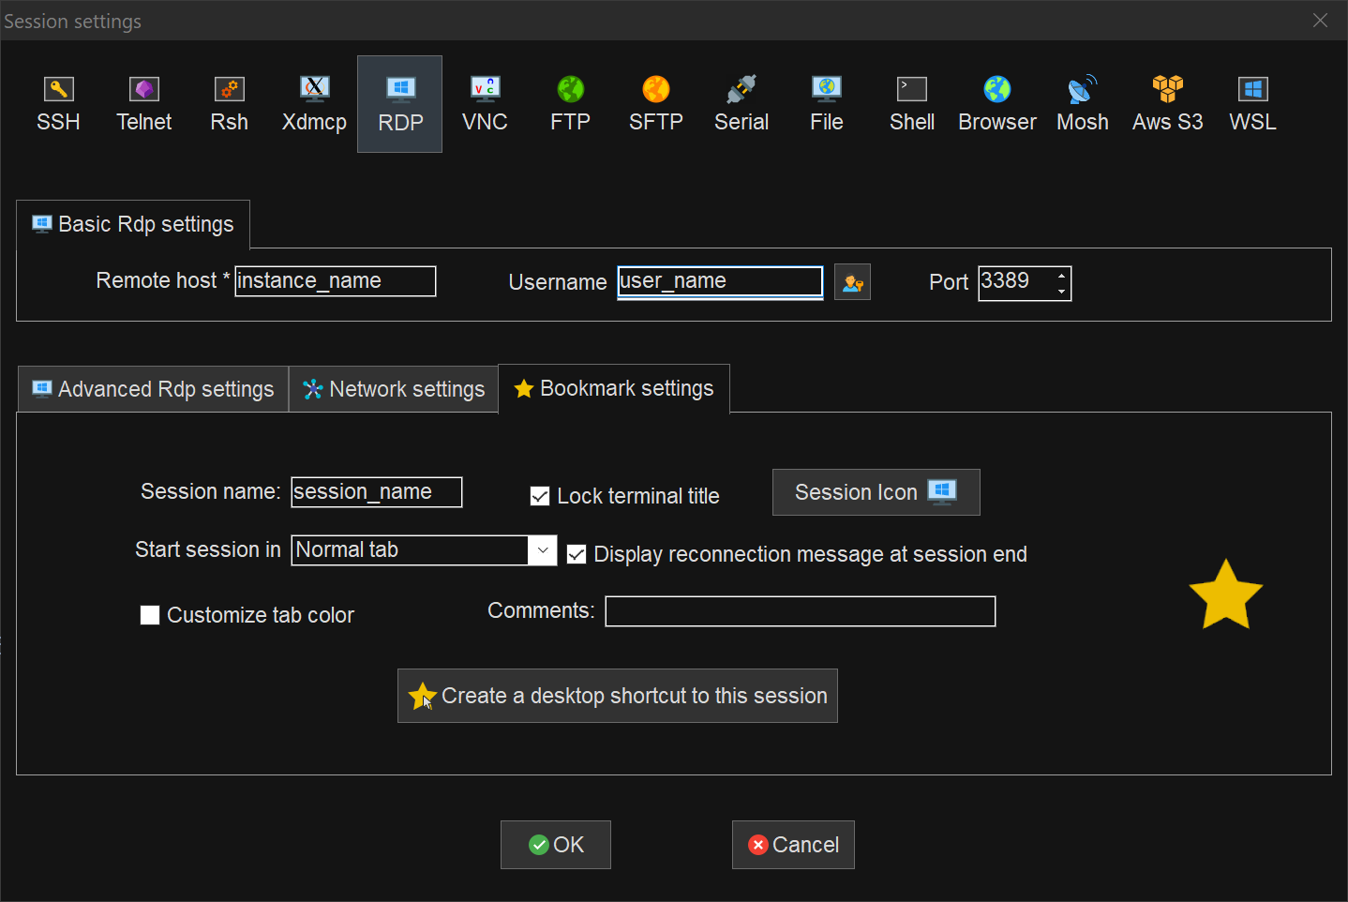Viewport: 1348px width, 902px height.
Task: Choose the SFTP session type
Action: click(656, 104)
